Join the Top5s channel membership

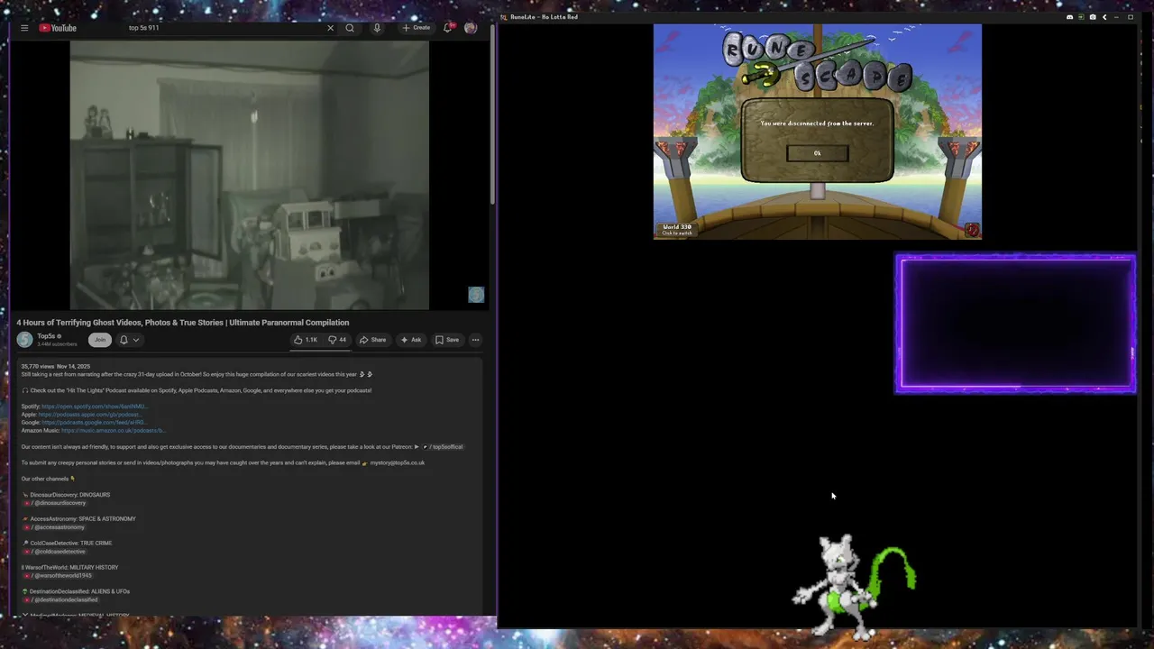(x=100, y=340)
